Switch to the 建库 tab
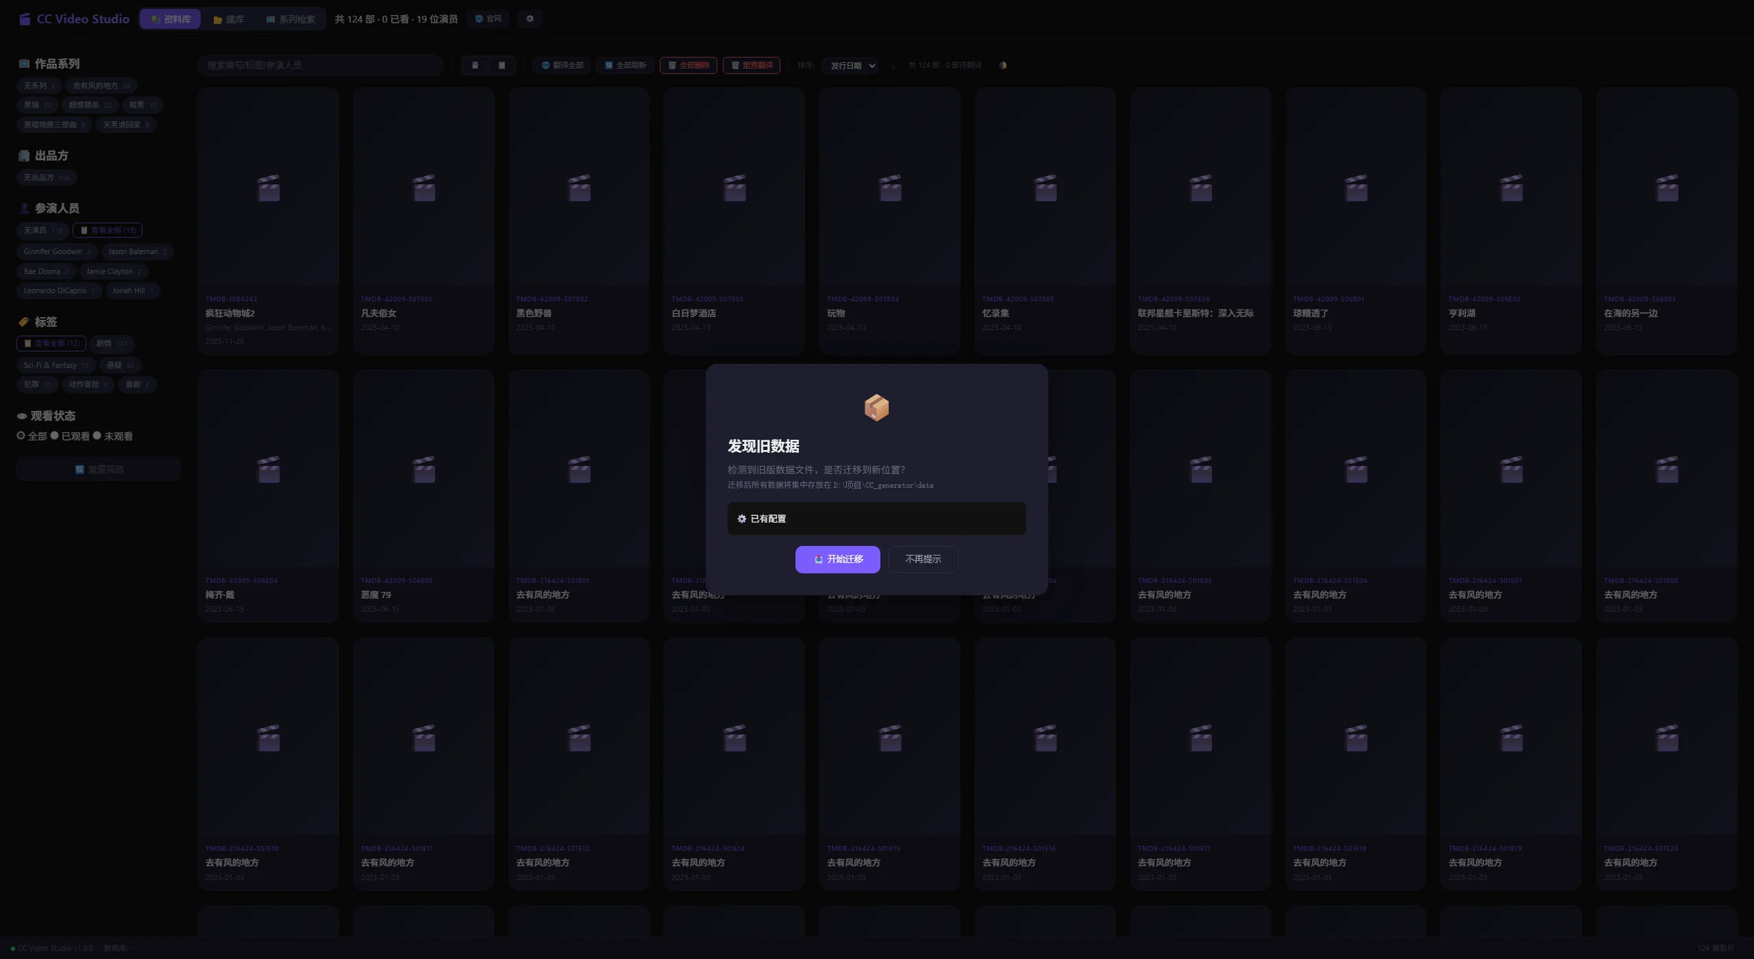Viewport: 1754px width, 959px height. tap(229, 19)
